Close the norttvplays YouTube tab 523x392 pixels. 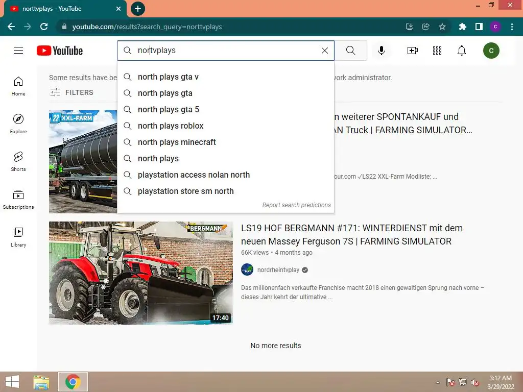118,9
